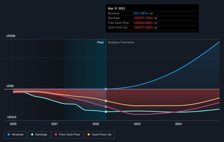Click the pink Free Cash Flow data point
This screenshot has width=224, height=142.
pyautogui.click(x=106, y=107)
